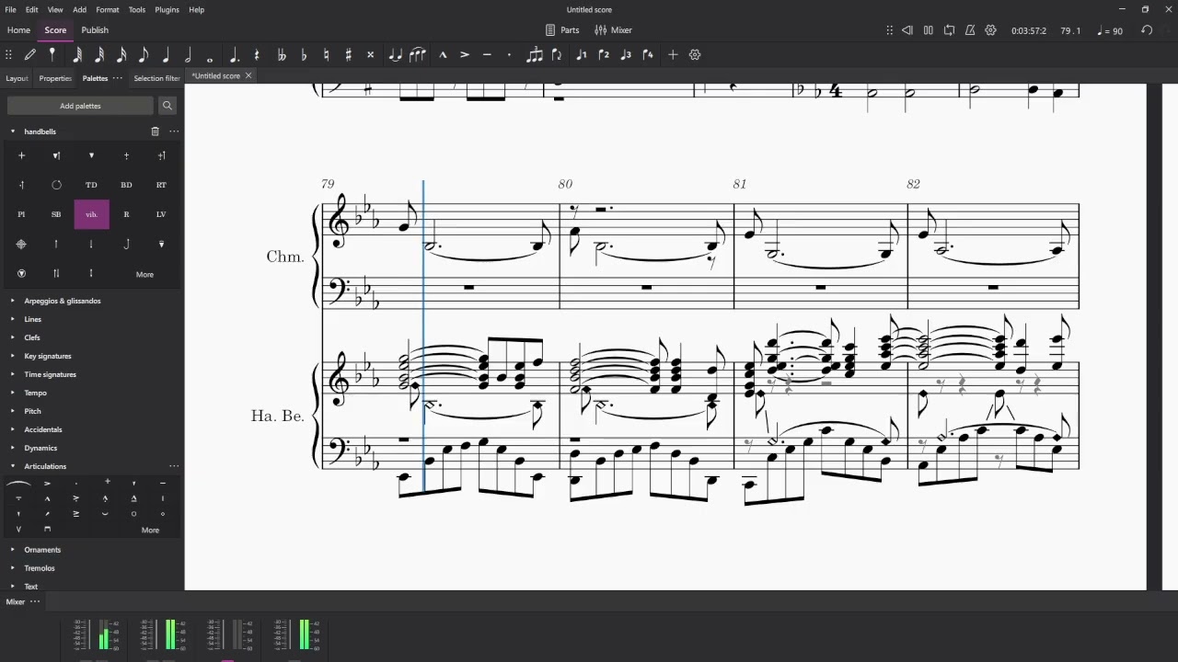Rewind playback to start

pos(907,30)
